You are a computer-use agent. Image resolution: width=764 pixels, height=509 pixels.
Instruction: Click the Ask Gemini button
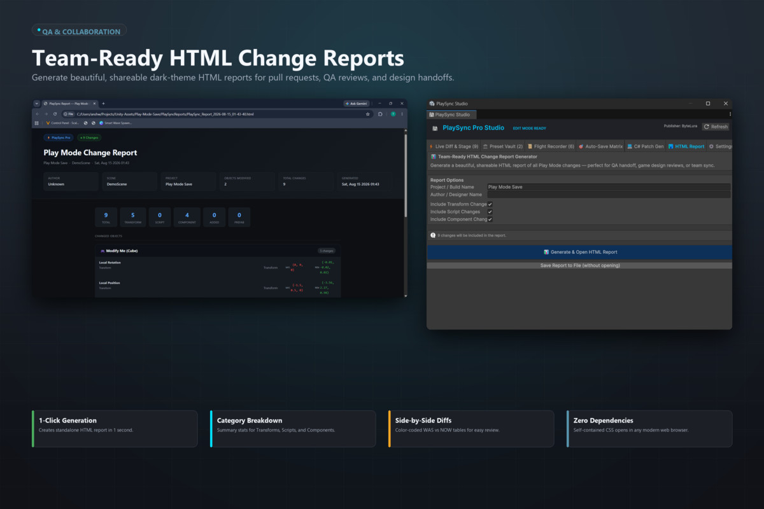[356, 103]
